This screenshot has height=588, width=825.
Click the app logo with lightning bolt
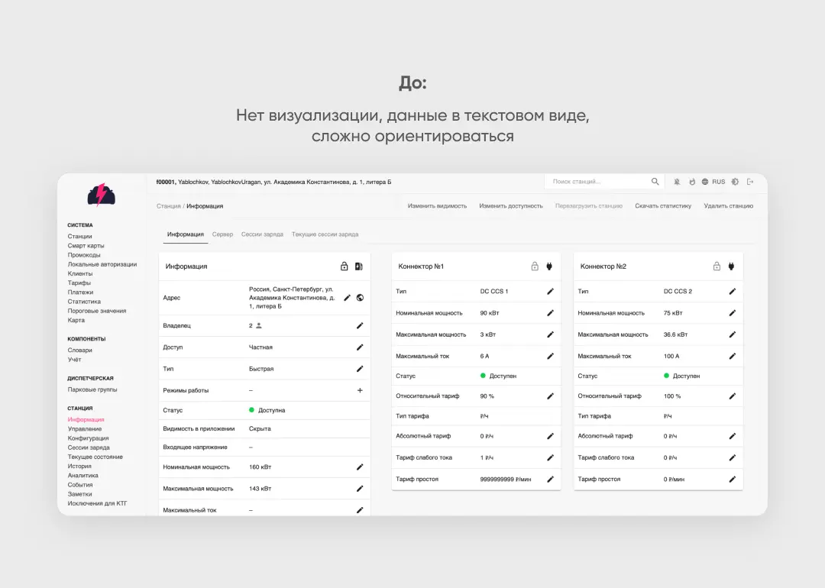point(101,195)
